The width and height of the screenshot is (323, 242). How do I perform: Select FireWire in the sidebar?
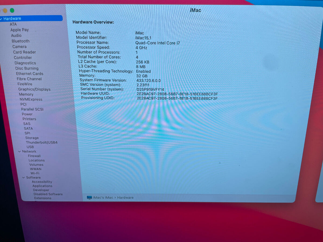click(x=25, y=84)
